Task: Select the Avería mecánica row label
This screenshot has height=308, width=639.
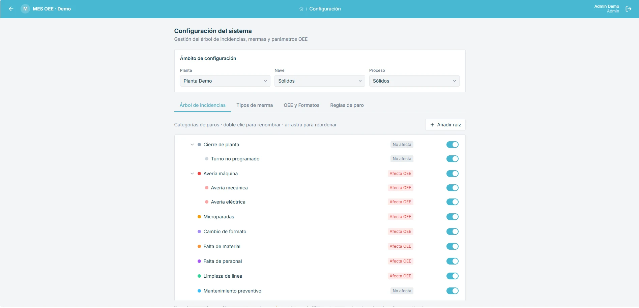Action: point(229,188)
